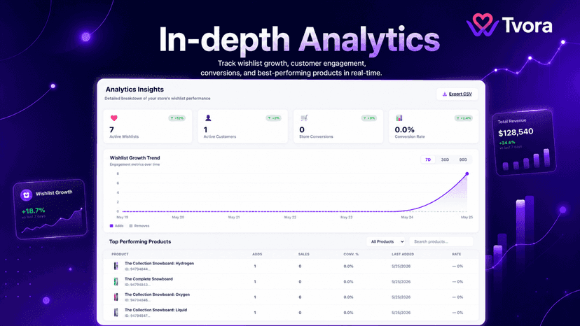
Task: Click the Wishlist Growth Trend title
Action: pos(134,158)
